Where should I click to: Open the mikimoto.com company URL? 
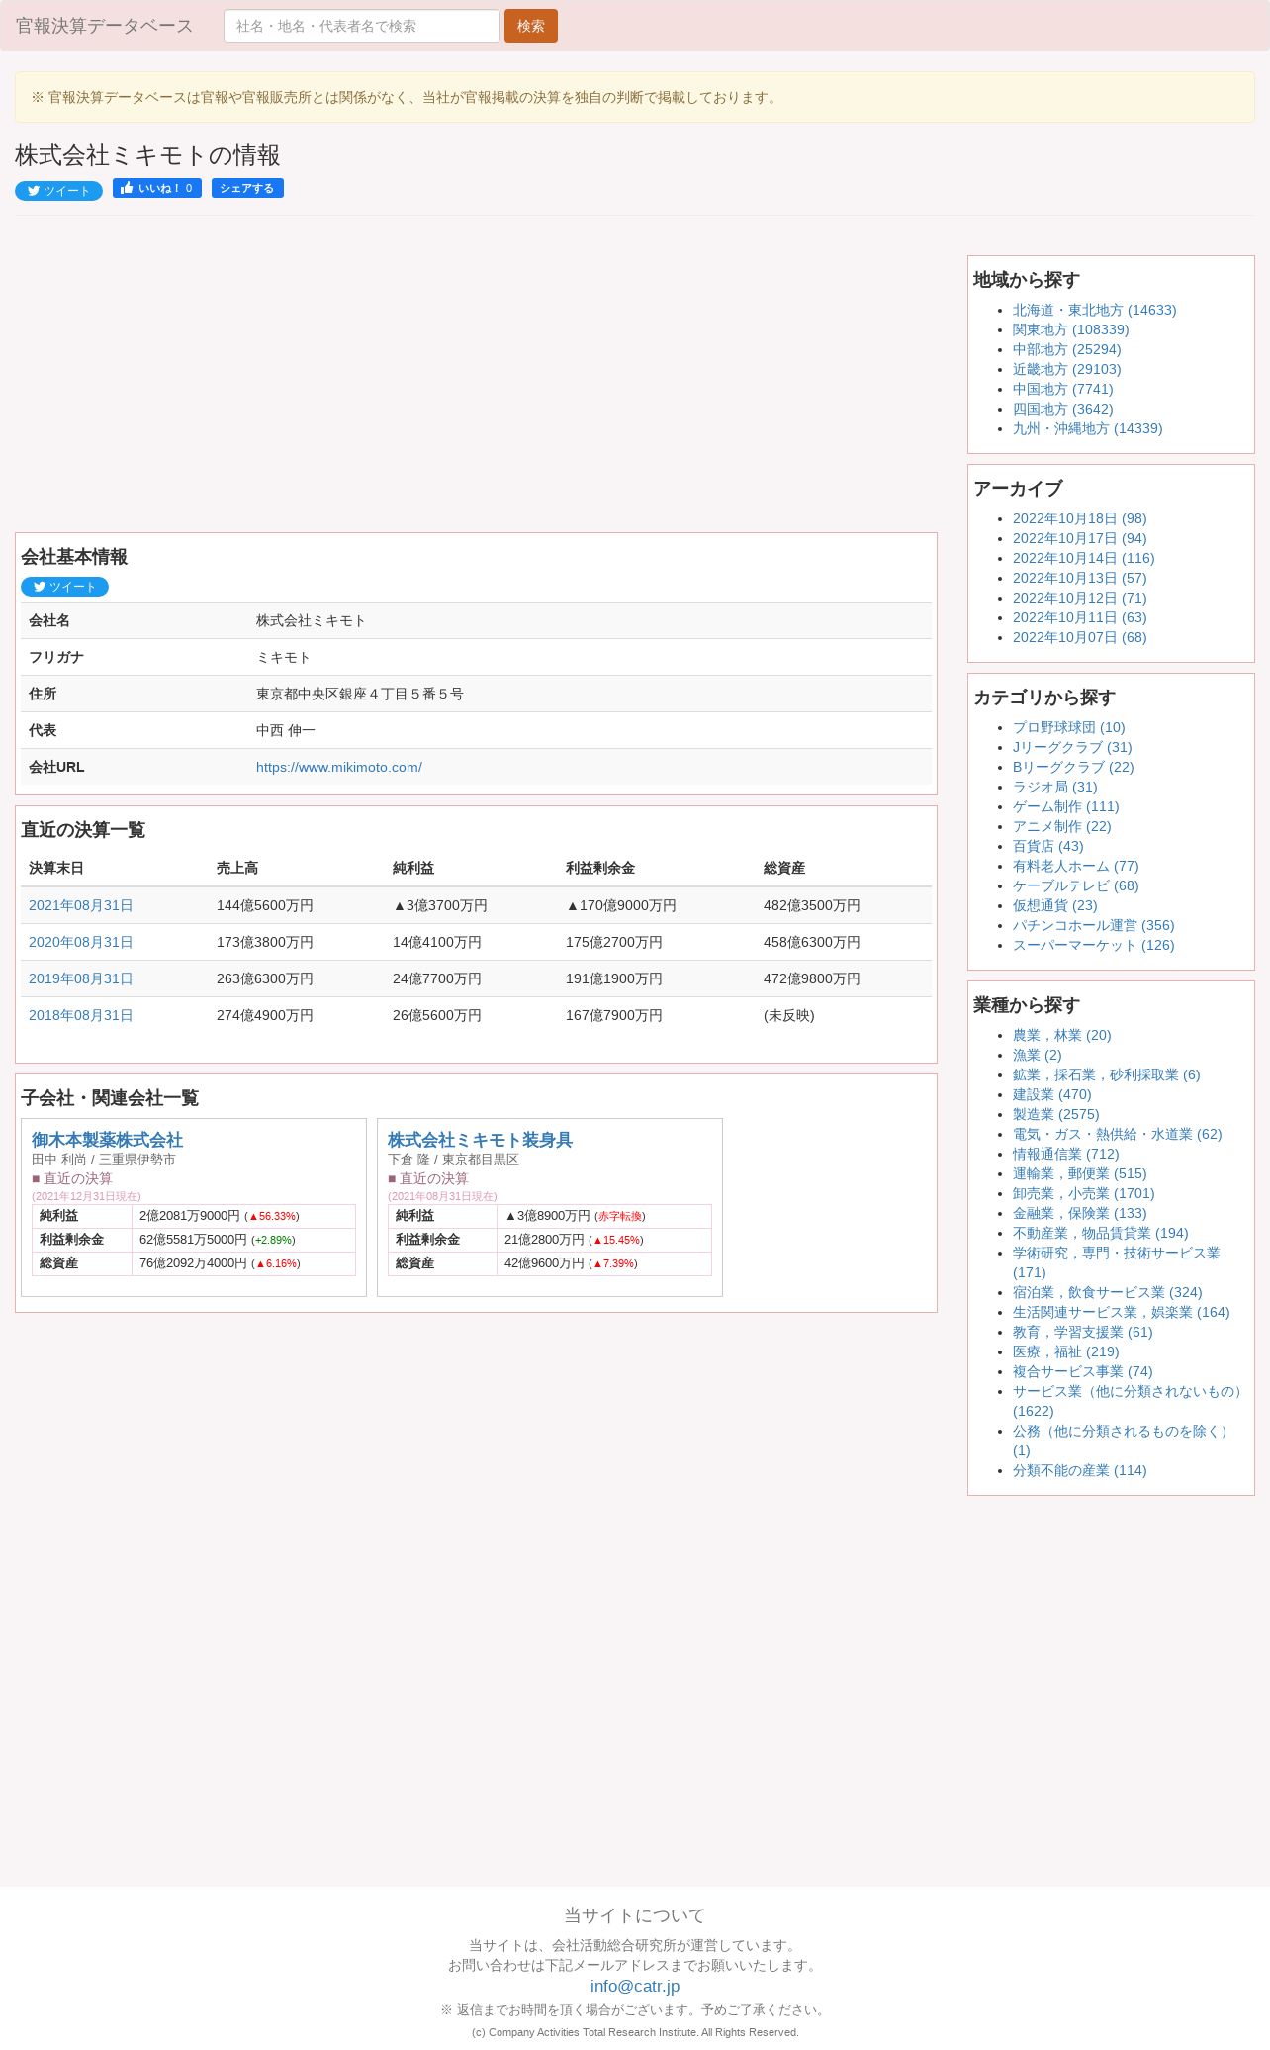pyautogui.click(x=339, y=767)
